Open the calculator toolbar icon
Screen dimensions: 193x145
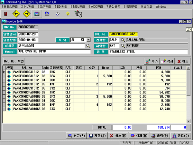pyautogui.click(x=37, y=14)
